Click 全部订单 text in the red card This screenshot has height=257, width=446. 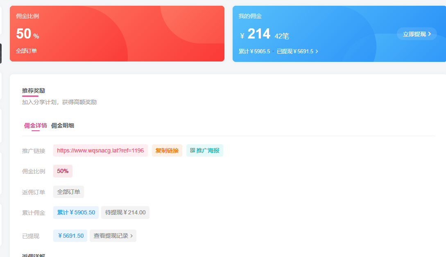(x=26, y=51)
